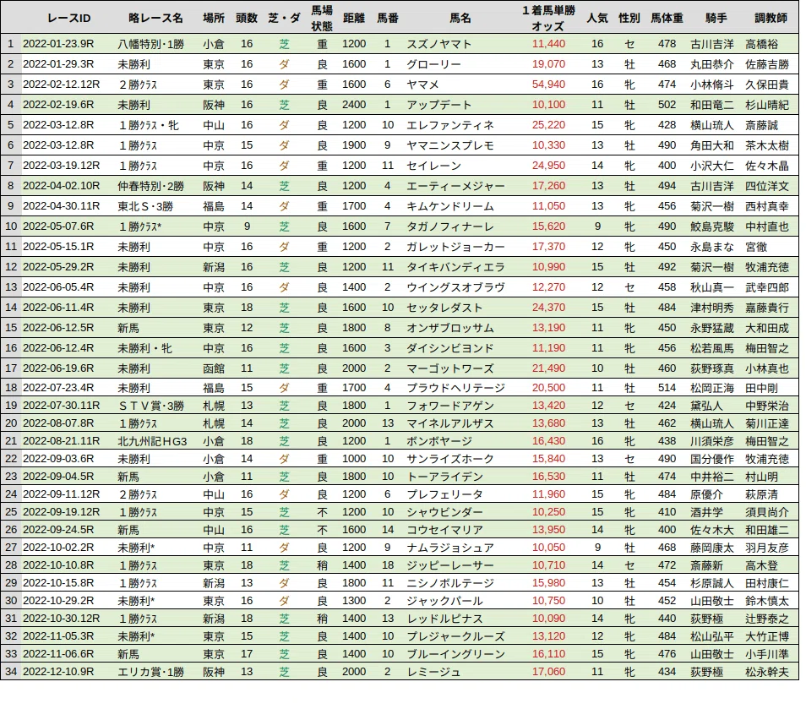
Task: Select horse name サンライズホーク
Action: click(x=449, y=459)
